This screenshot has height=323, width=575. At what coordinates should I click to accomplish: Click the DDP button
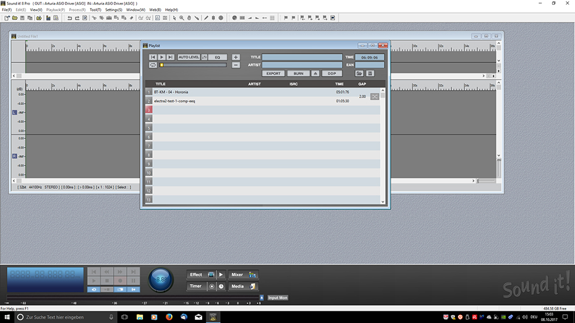point(332,73)
